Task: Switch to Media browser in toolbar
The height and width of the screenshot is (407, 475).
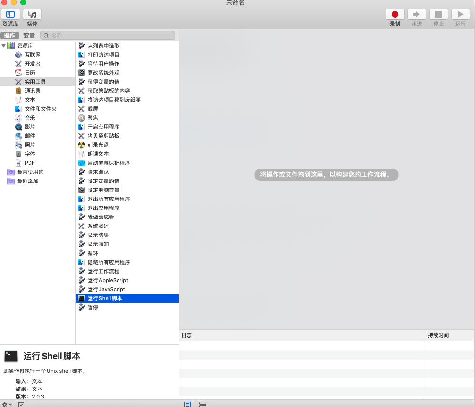Action: point(31,14)
